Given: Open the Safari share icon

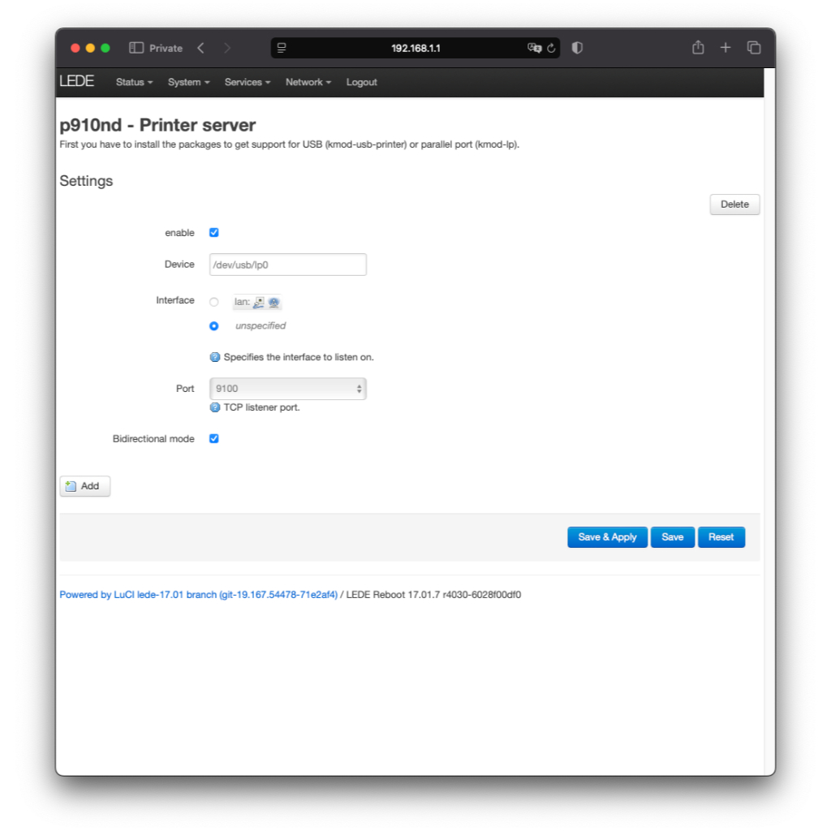Looking at the screenshot, I should [x=698, y=48].
